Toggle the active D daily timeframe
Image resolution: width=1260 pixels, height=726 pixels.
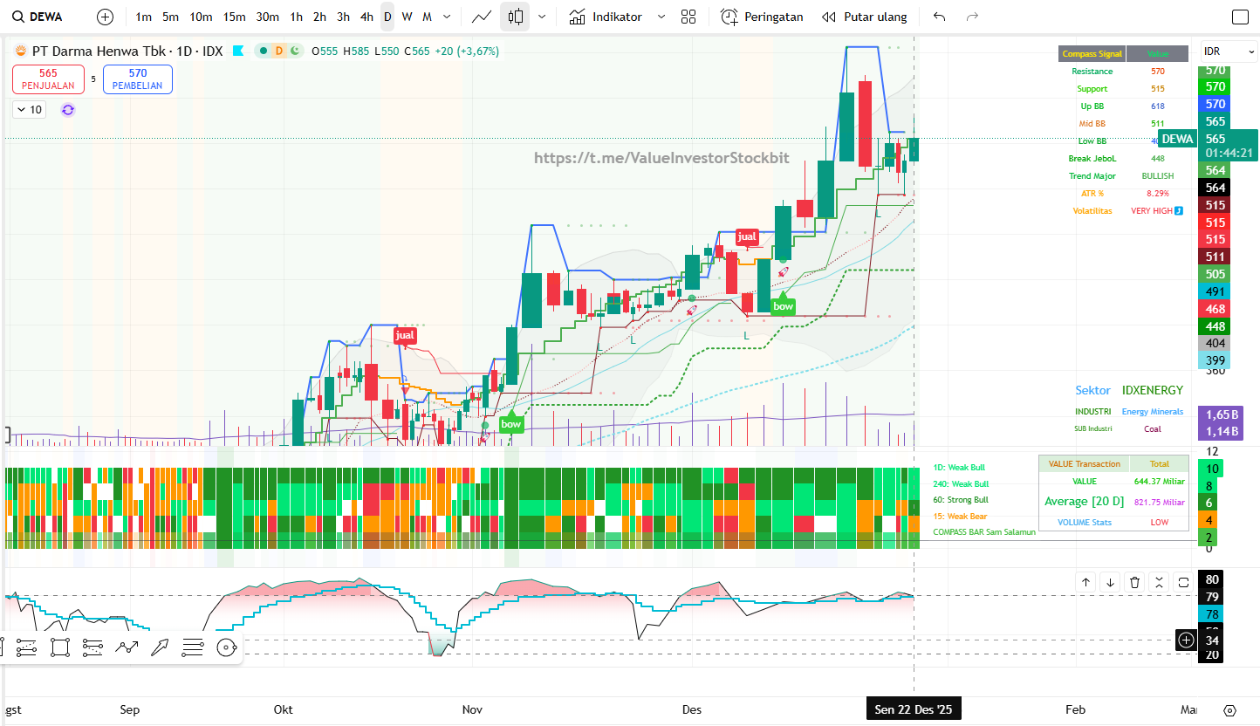(x=387, y=17)
